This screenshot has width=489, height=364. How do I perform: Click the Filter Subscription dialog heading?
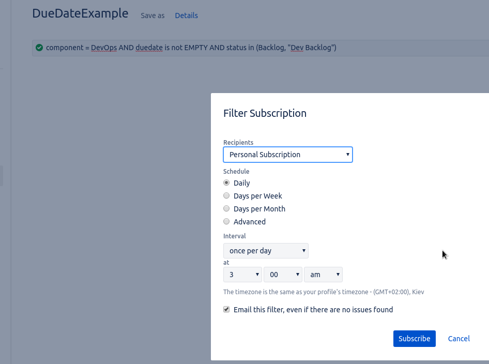point(265,113)
